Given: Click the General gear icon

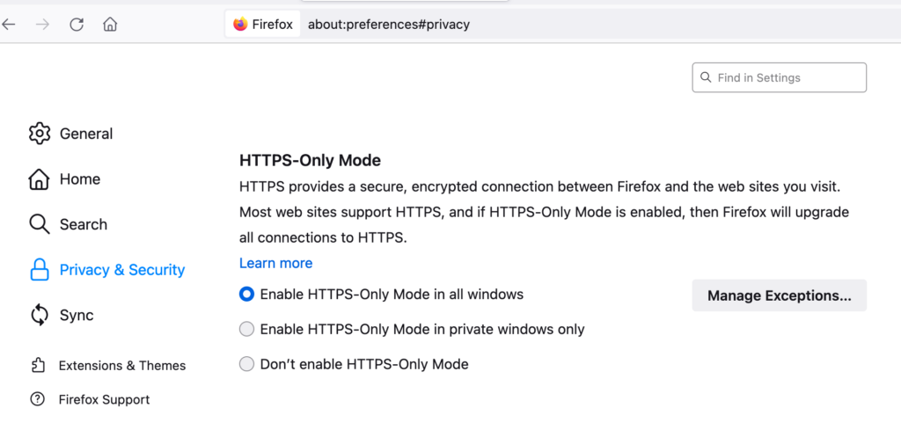Looking at the screenshot, I should pos(39,133).
